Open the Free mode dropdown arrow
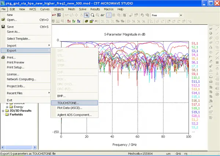This screenshot has height=156, width=220. pos(181,15)
